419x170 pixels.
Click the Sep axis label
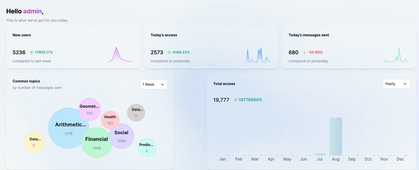pos(352,159)
